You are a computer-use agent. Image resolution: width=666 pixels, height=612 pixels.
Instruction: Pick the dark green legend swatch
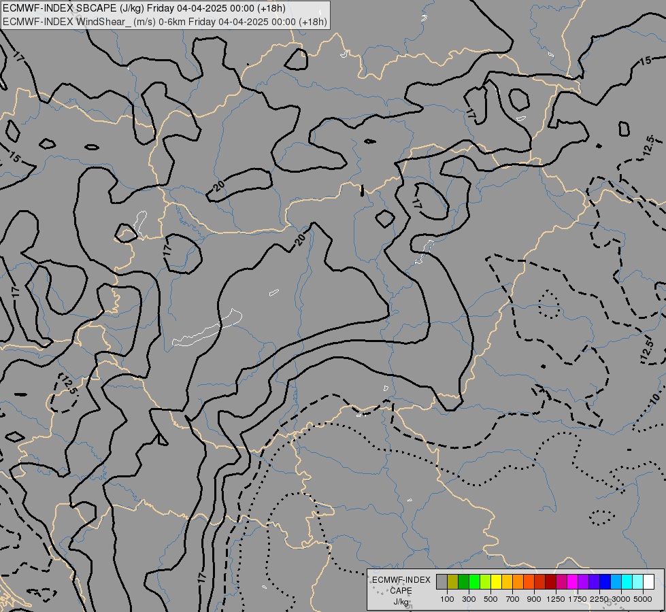tap(464, 581)
